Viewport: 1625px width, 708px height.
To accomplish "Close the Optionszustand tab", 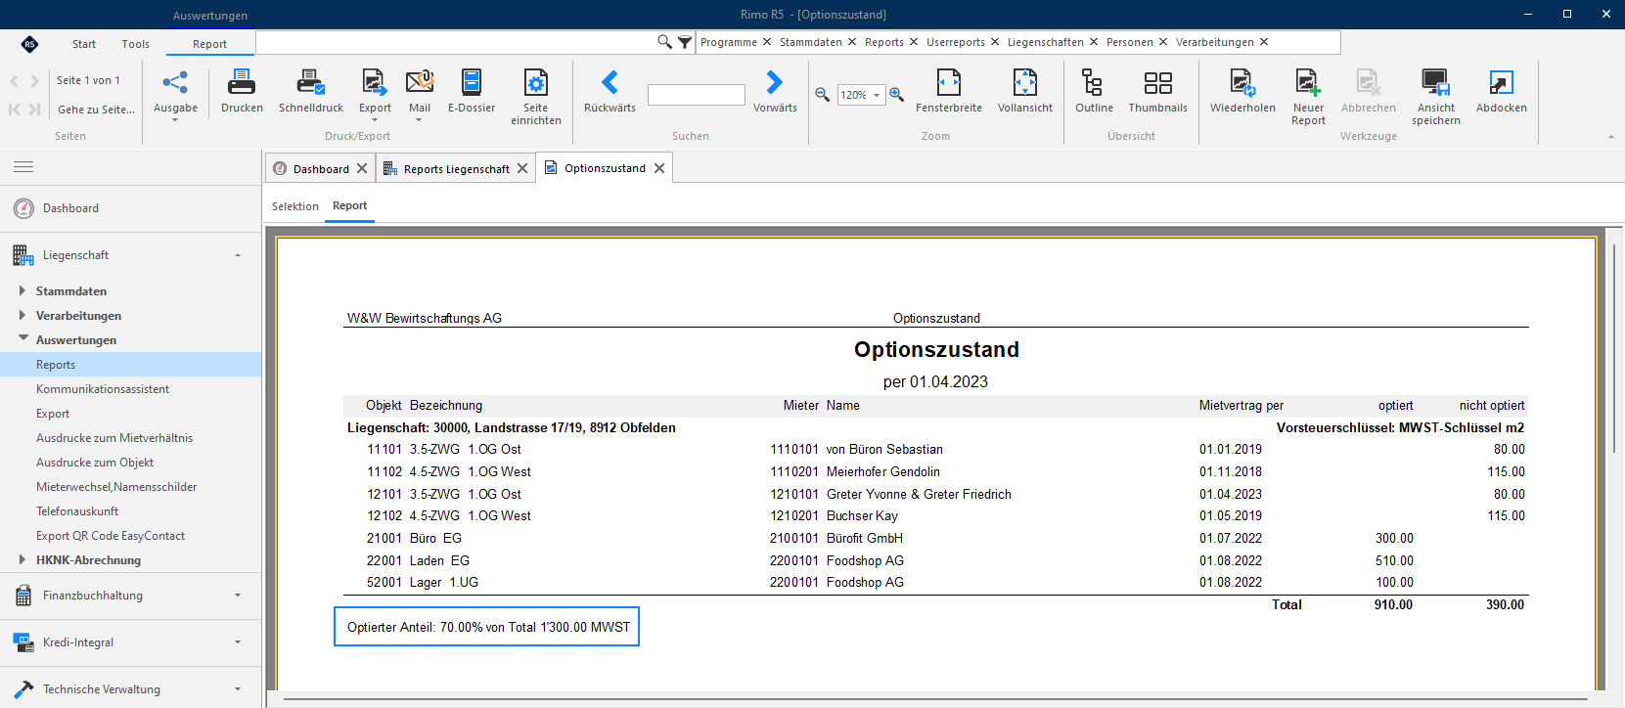I will tap(659, 168).
